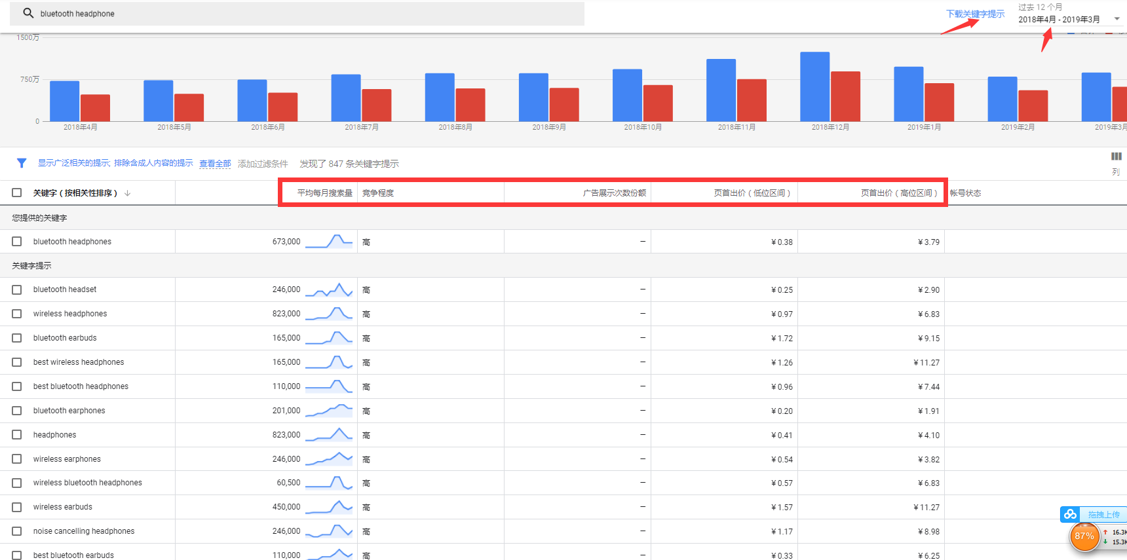
Task: Click the blue filter funnel icon
Action: 22,163
